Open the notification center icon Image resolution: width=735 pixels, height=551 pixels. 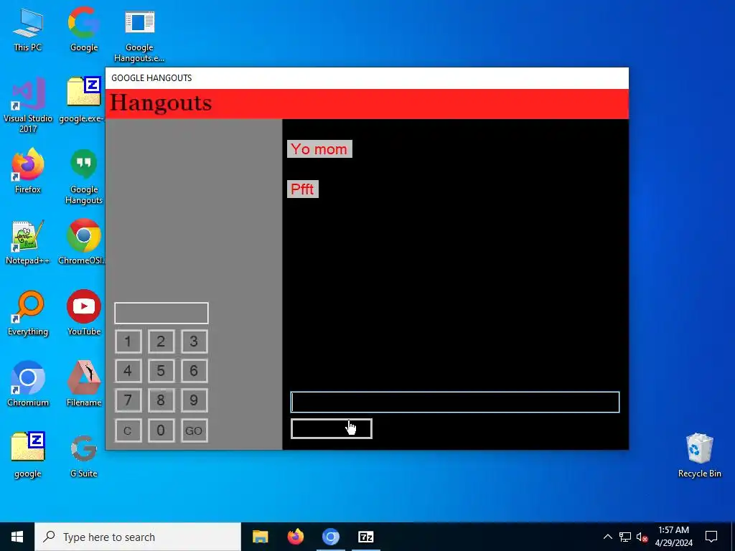[711, 537]
